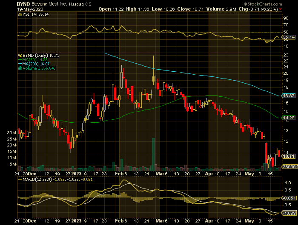Click the High 11.36 header value
298x225 pixels.
coord(138,9)
